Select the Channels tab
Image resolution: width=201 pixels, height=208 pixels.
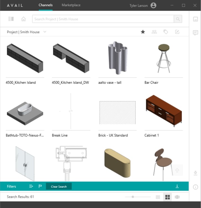click(46, 5)
